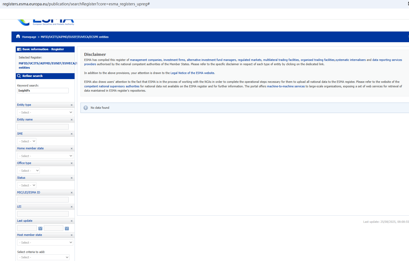The height and width of the screenshot is (261, 409).
Task: Remove the Entity name filter
Action: [72, 120]
